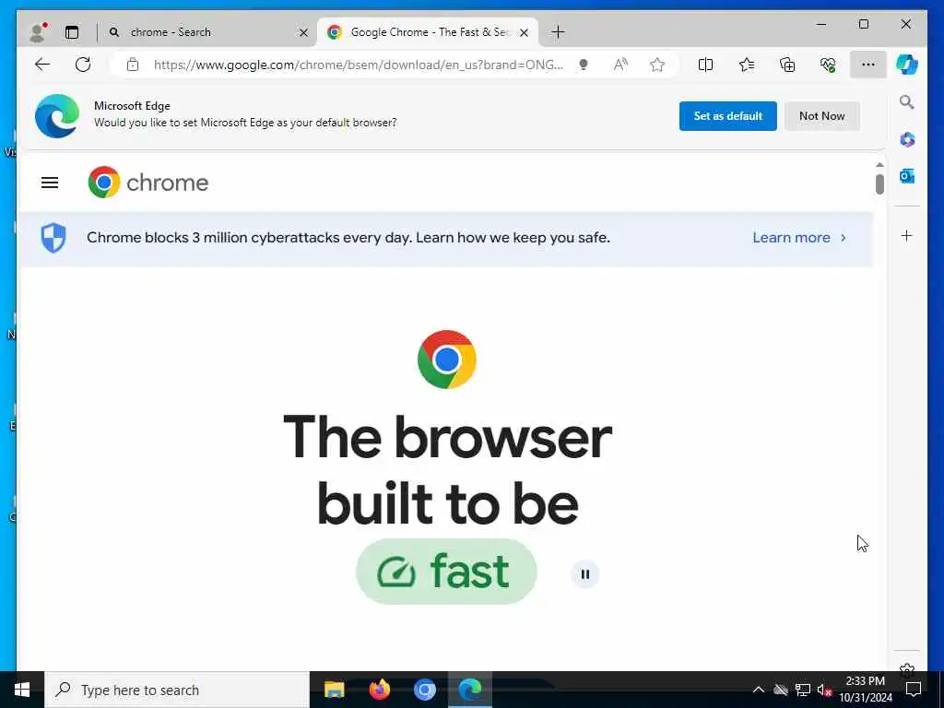View site information lock icon

click(x=133, y=65)
